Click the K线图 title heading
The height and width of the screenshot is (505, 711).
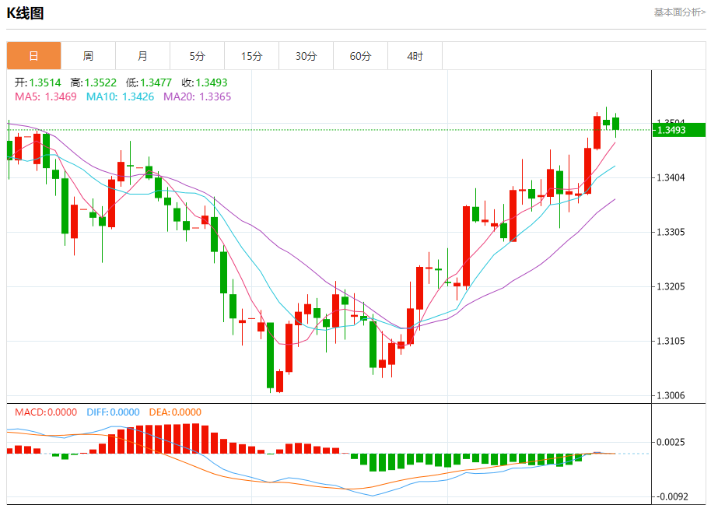click(26, 13)
